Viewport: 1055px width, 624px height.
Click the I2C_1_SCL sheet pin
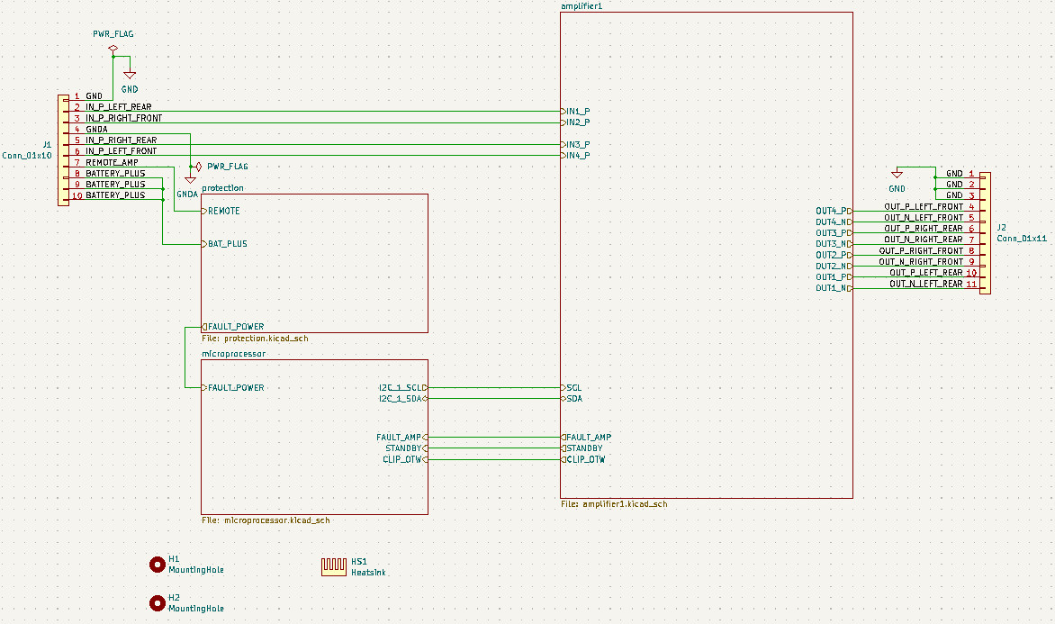click(x=403, y=388)
